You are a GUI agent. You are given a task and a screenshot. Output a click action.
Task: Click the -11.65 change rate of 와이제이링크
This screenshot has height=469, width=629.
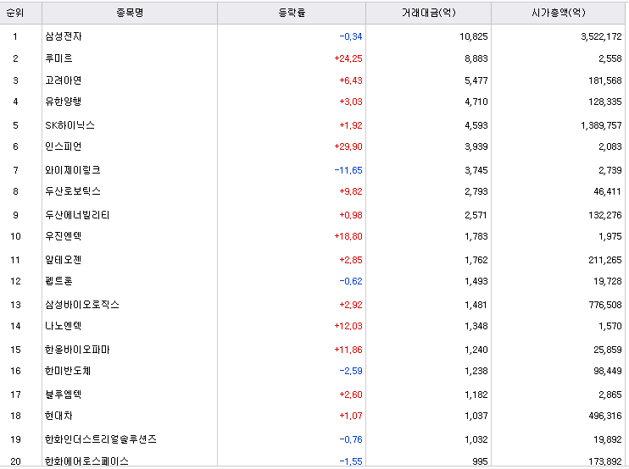coord(348,170)
